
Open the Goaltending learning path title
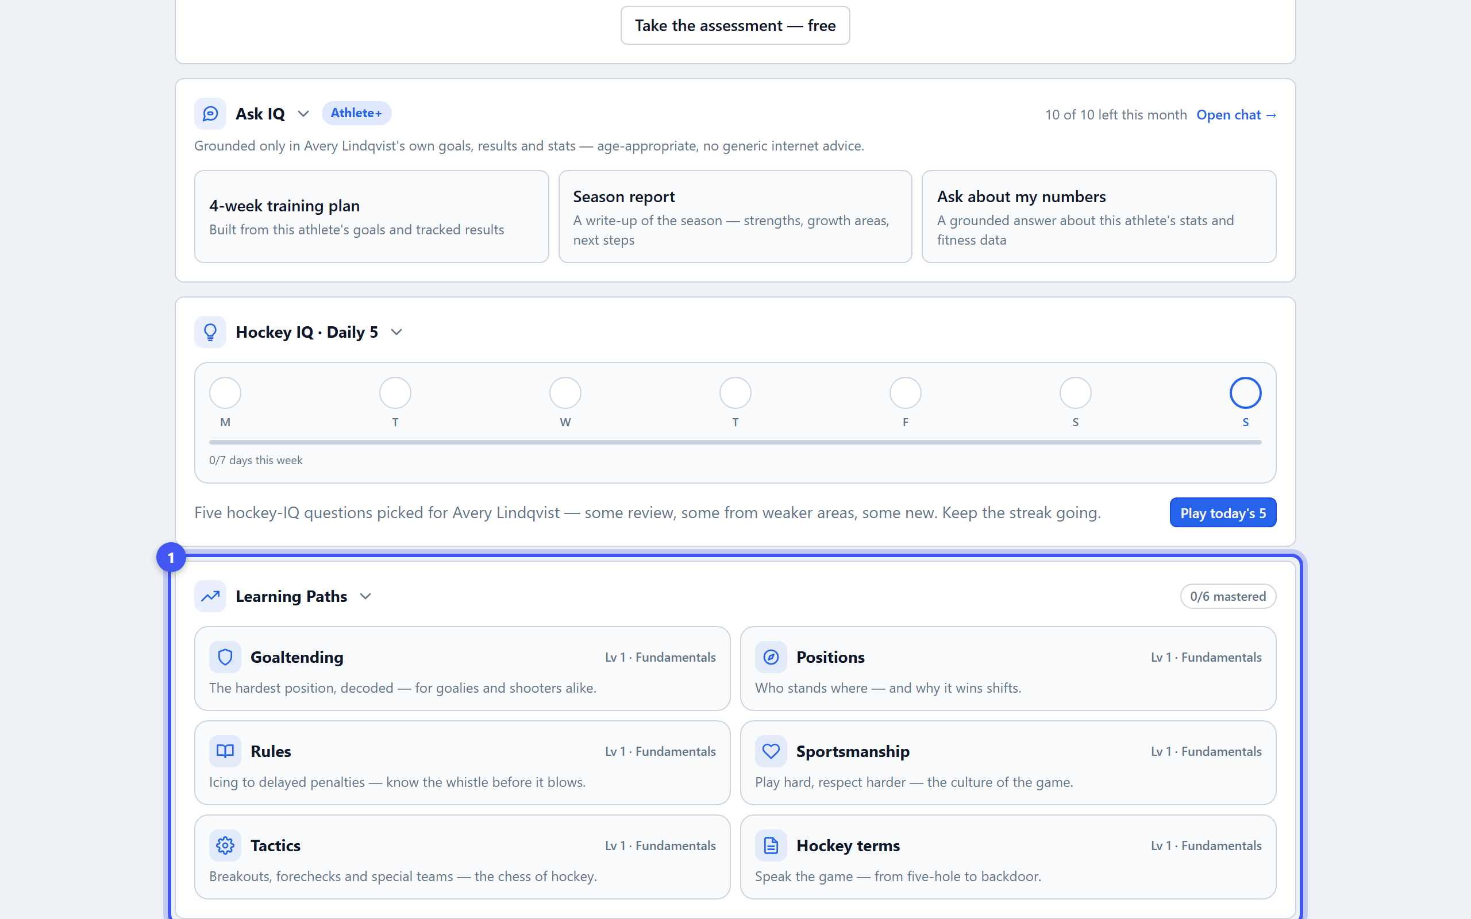point(296,657)
